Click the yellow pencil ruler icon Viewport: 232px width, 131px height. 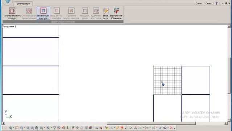[x=117, y=128]
